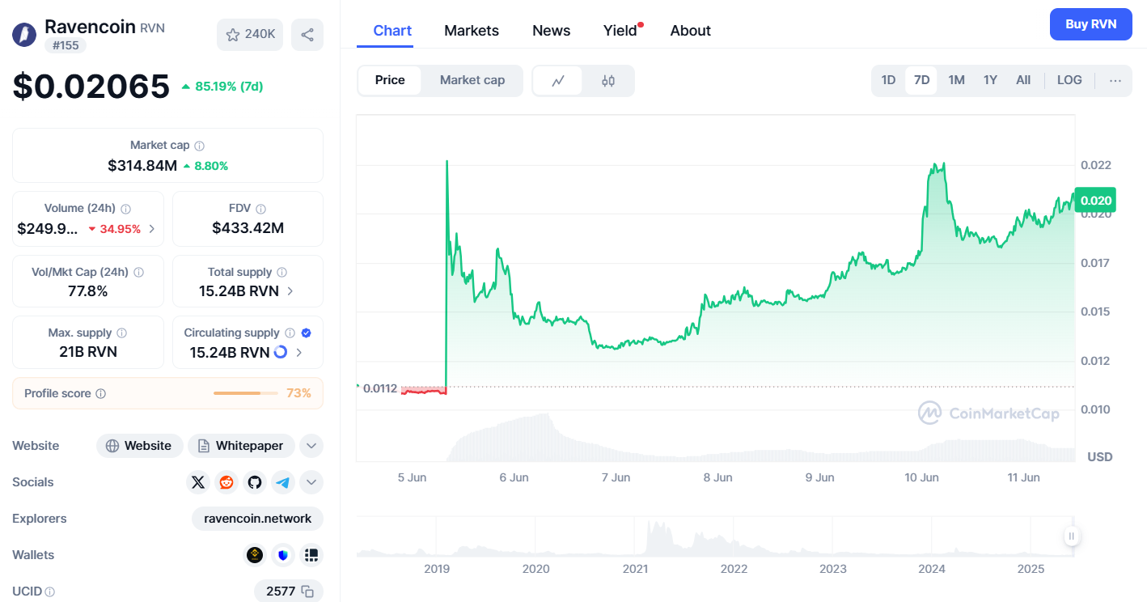
Task: Click the Profile score info icon
Action: click(x=100, y=394)
